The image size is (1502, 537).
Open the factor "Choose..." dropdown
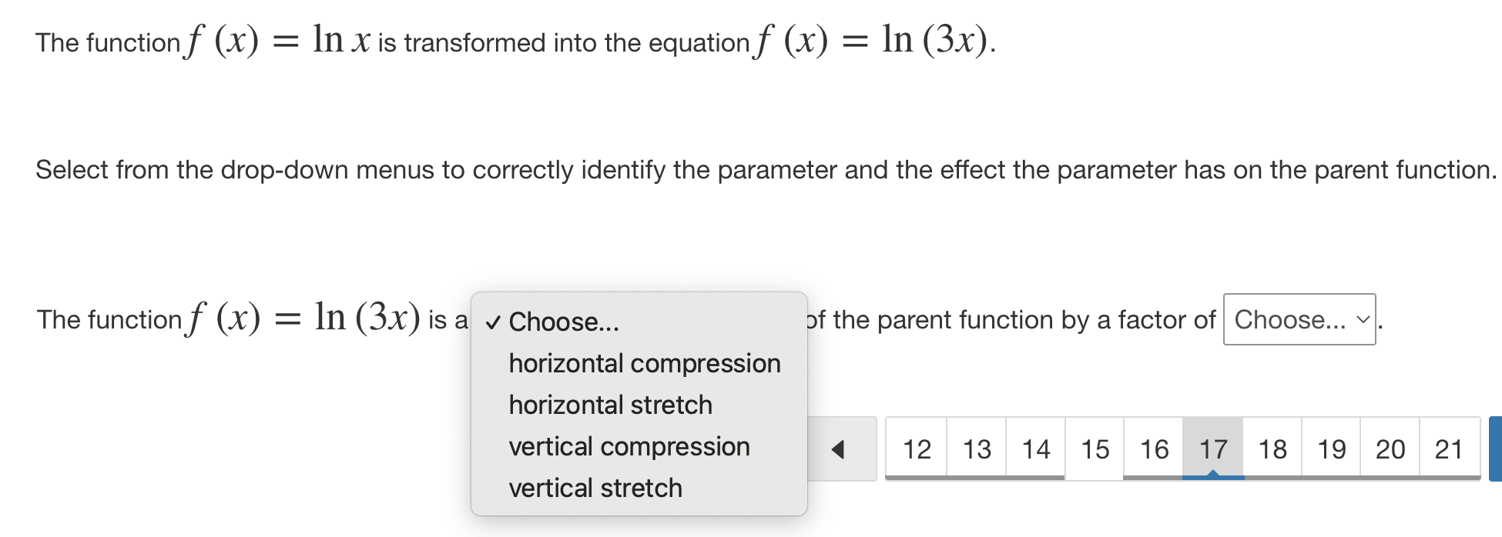pos(1300,321)
